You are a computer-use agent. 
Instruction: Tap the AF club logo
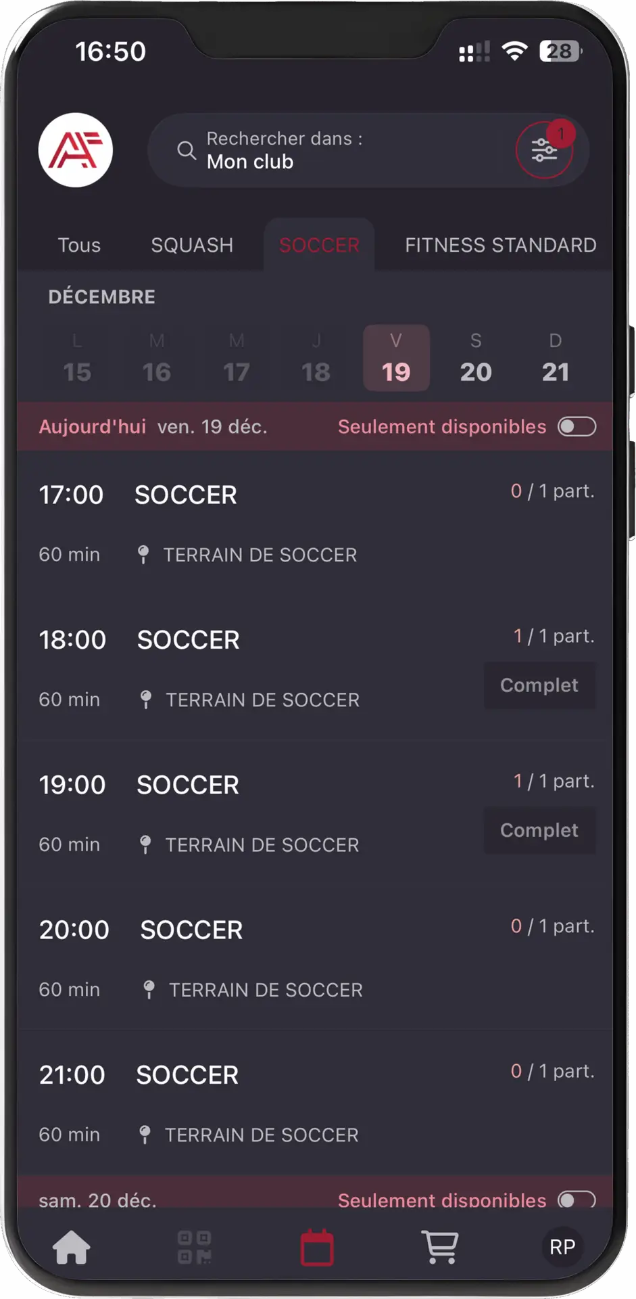(x=75, y=150)
